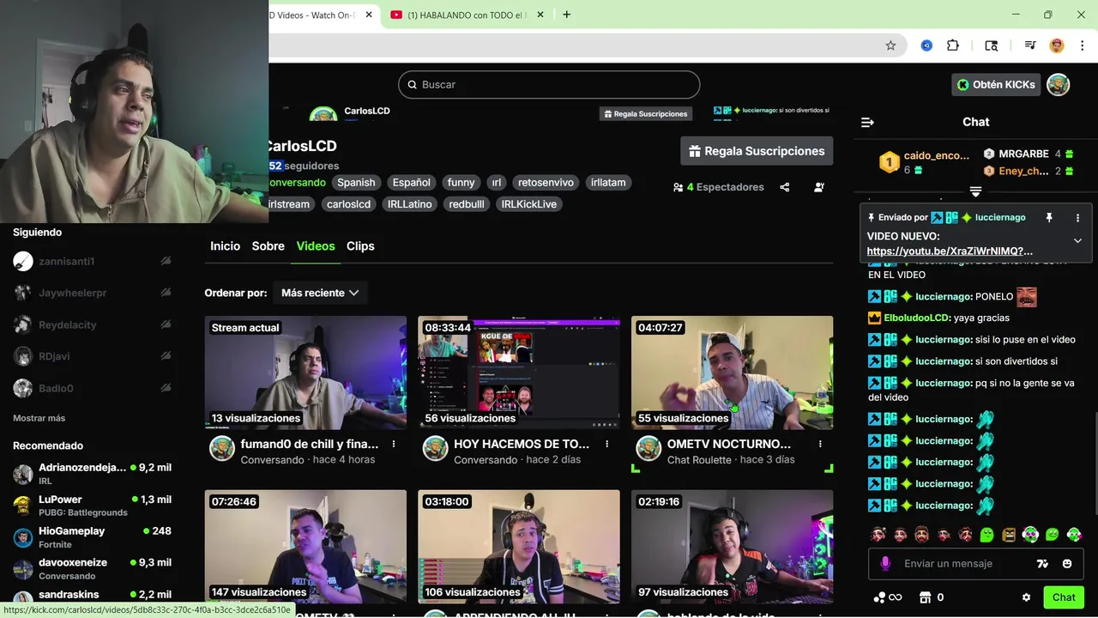Toggle notifications for Reydelacity
This screenshot has width=1098, height=618.
coord(166,324)
